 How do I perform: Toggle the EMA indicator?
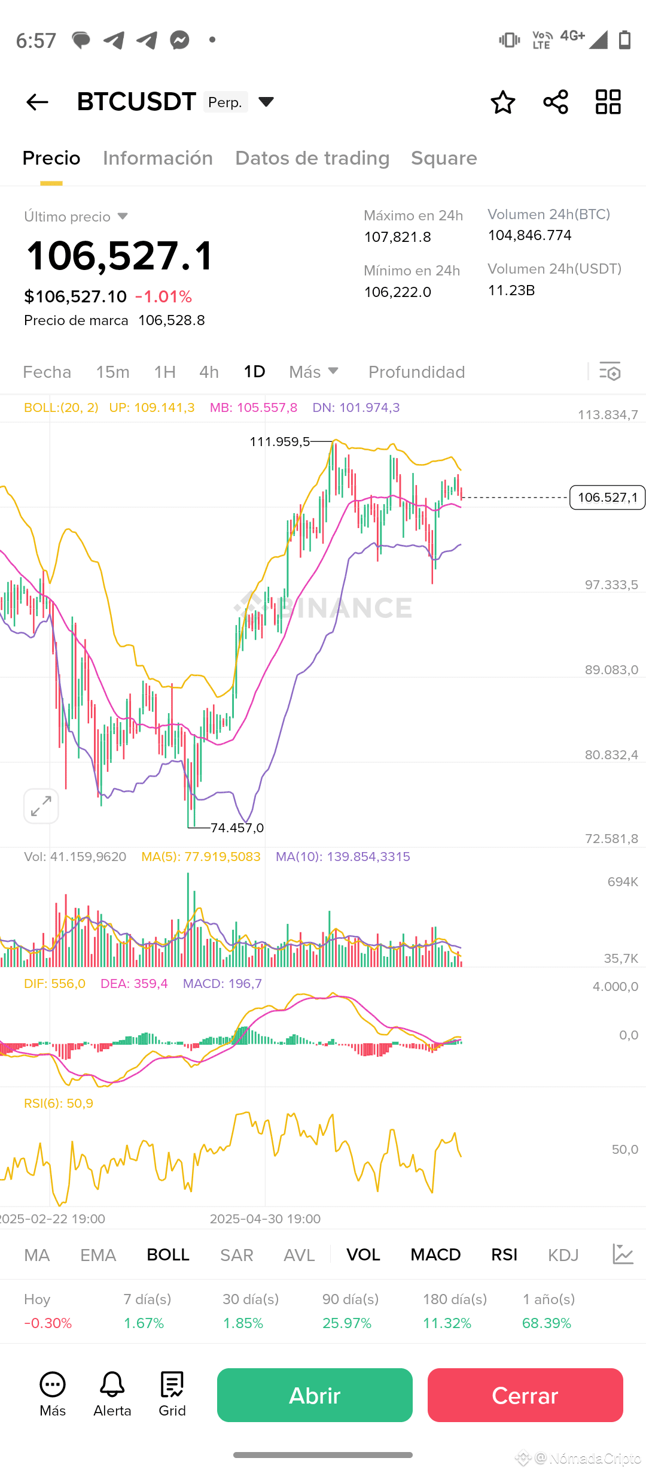(x=98, y=1255)
